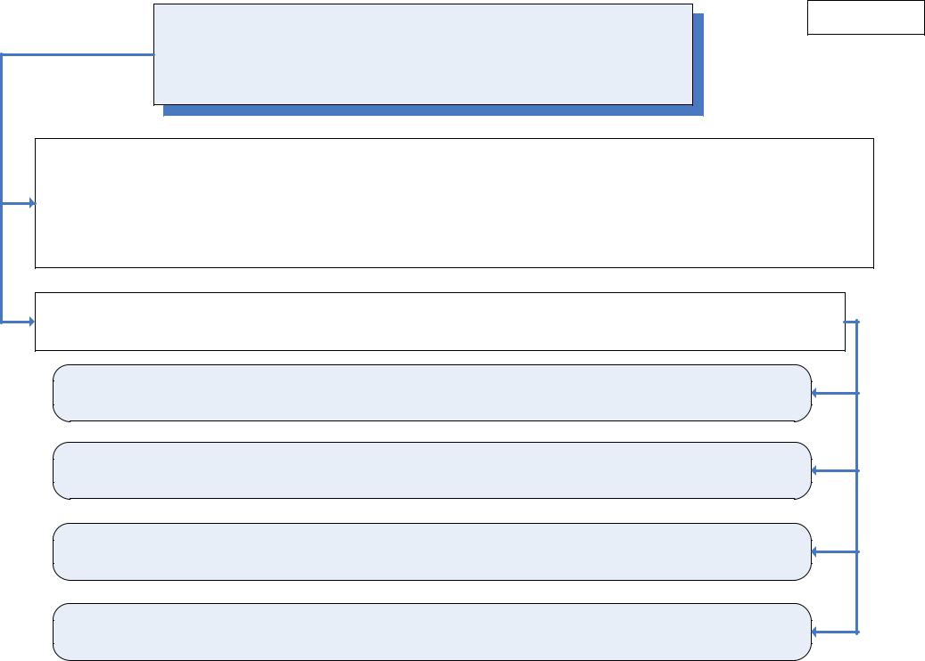This screenshot has height=661, width=925.
Task: Select the large white rectangle below title box
Action: click(x=454, y=203)
